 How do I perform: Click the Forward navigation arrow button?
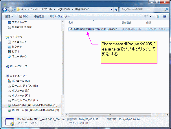tap(11, 10)
